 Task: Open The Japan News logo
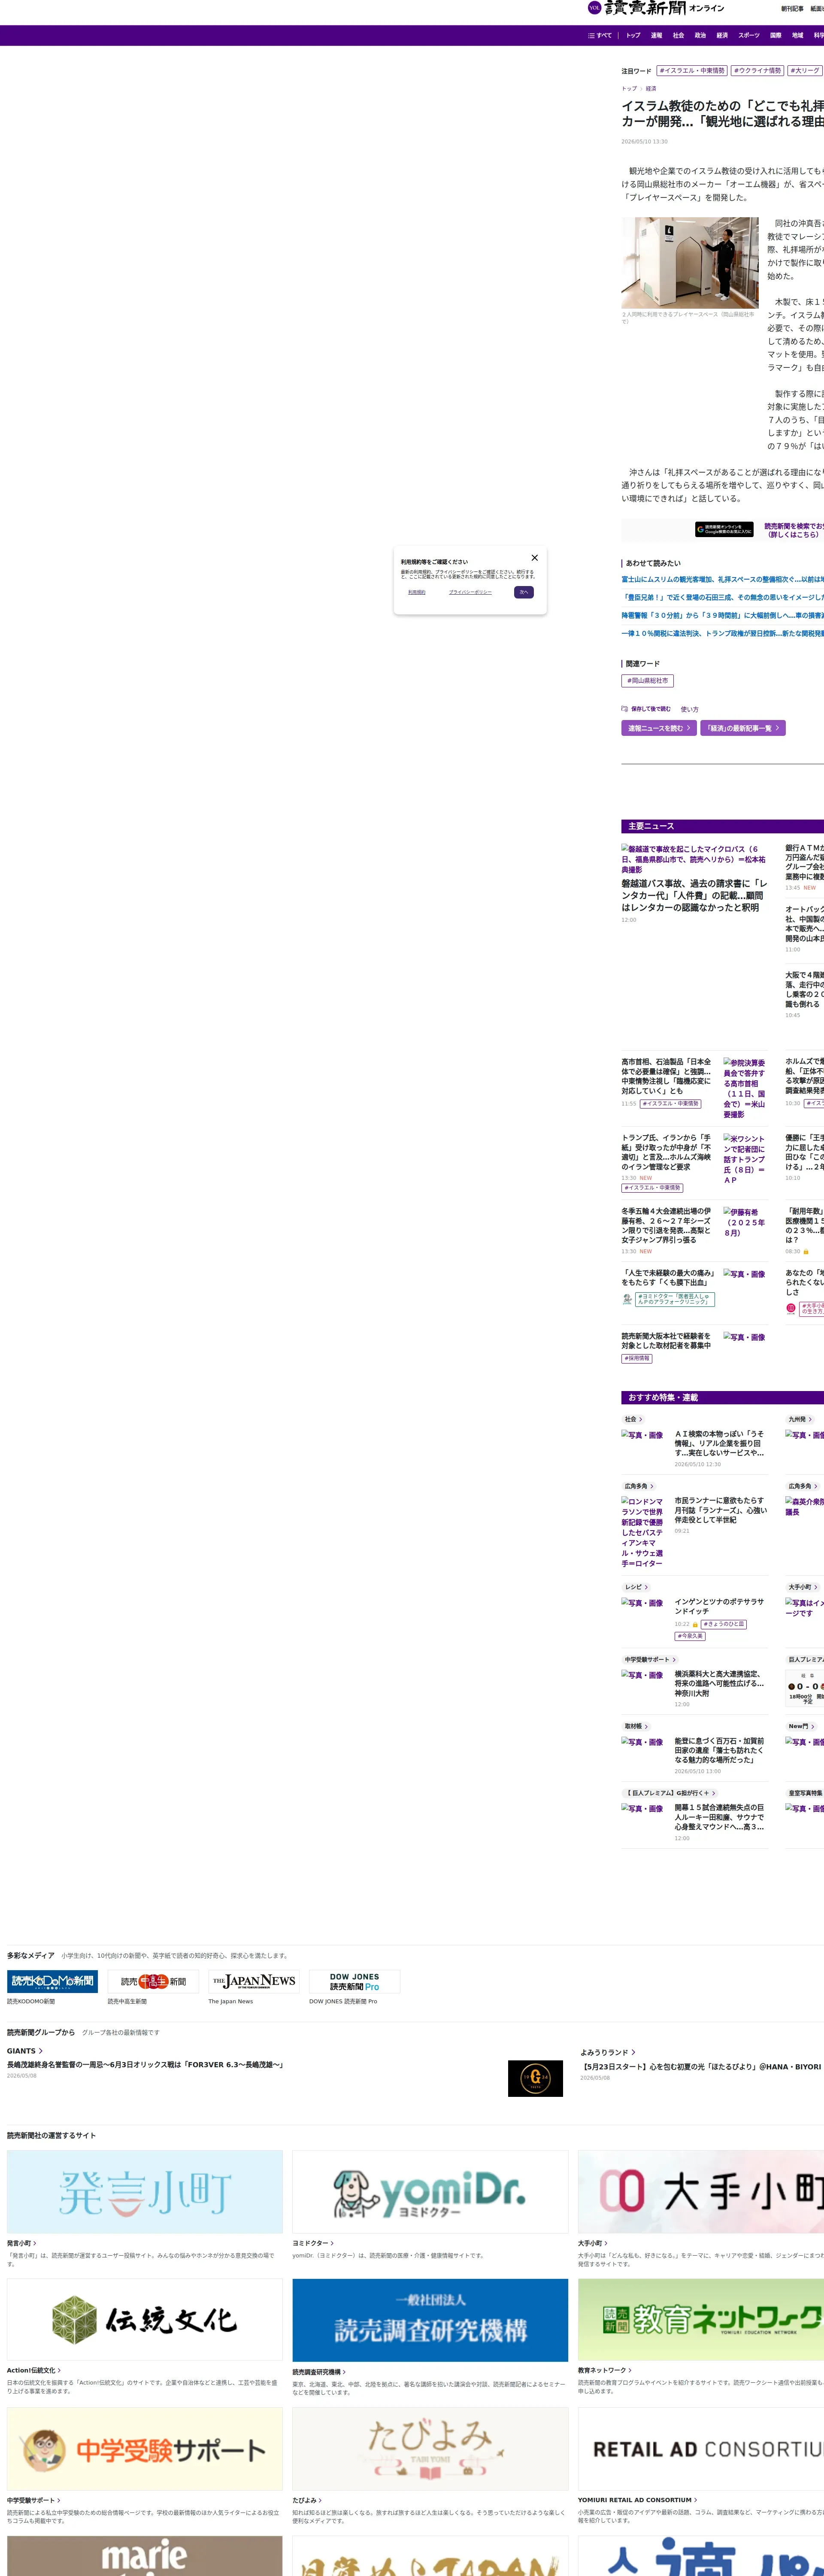(x=254, y=1981)
